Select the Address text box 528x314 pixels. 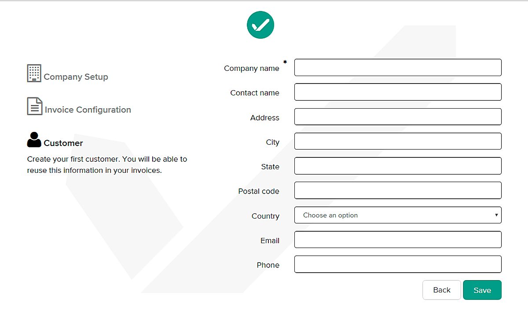click(398, 117)
